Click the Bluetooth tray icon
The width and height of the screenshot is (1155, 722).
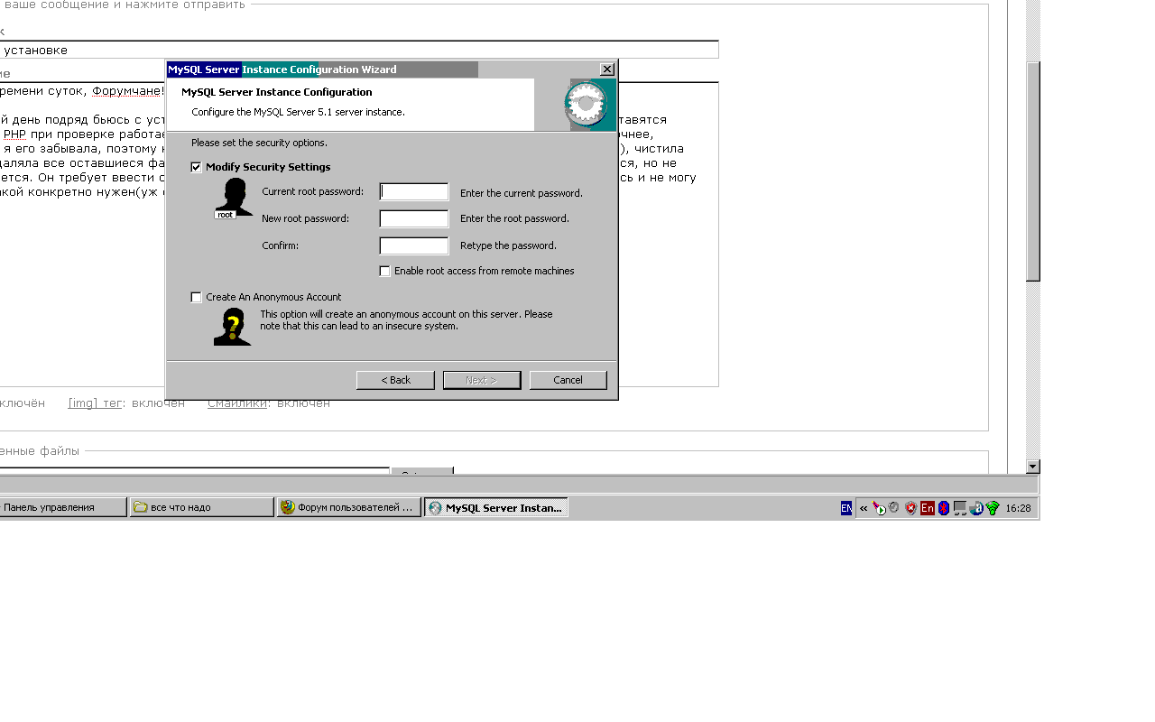[944, 508]
